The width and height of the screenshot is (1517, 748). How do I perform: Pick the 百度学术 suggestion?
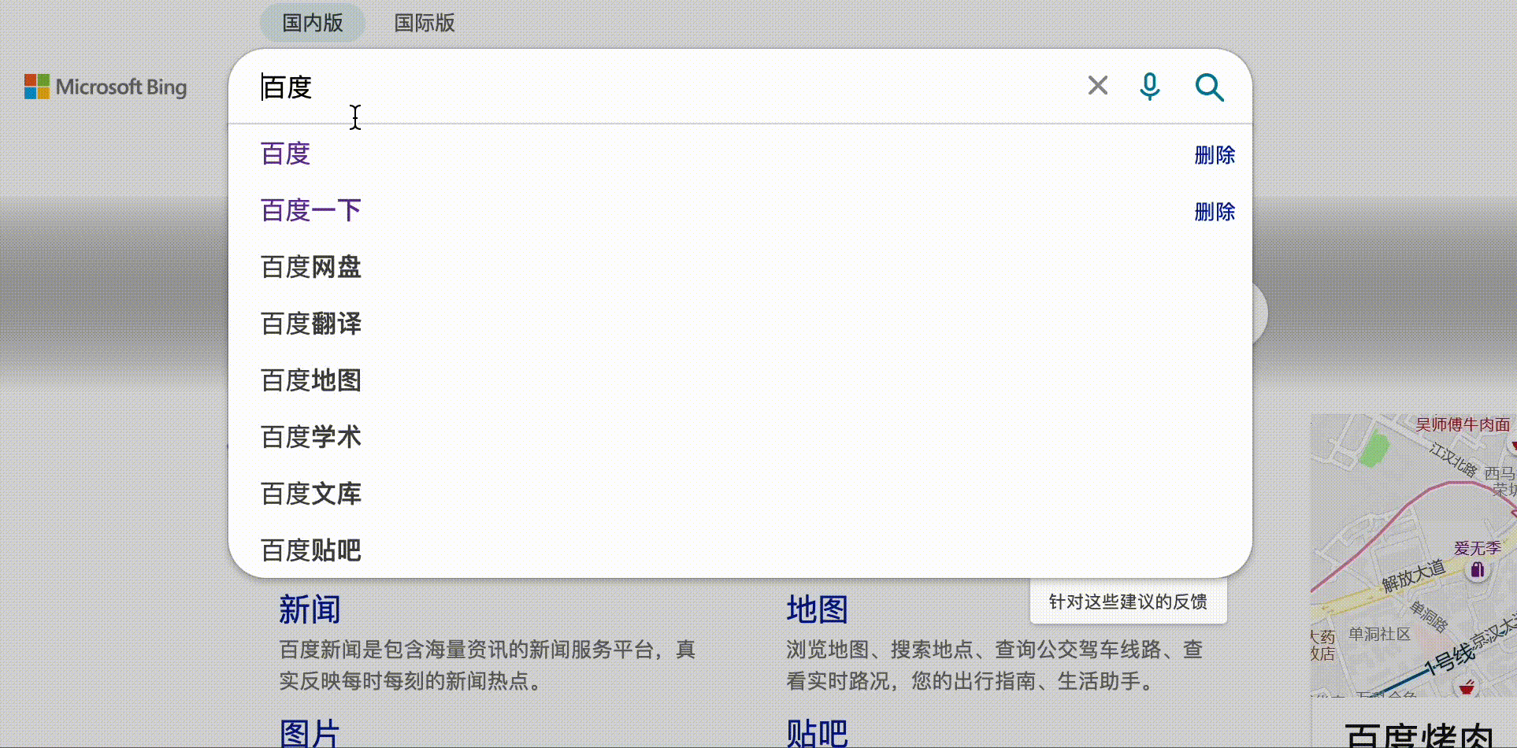[x=740, y=437]
